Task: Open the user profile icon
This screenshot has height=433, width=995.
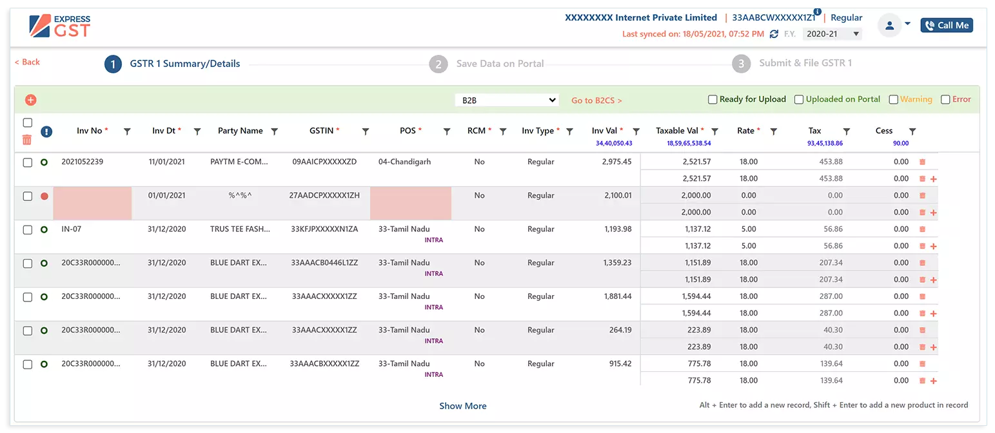Action: pos(890,25)
